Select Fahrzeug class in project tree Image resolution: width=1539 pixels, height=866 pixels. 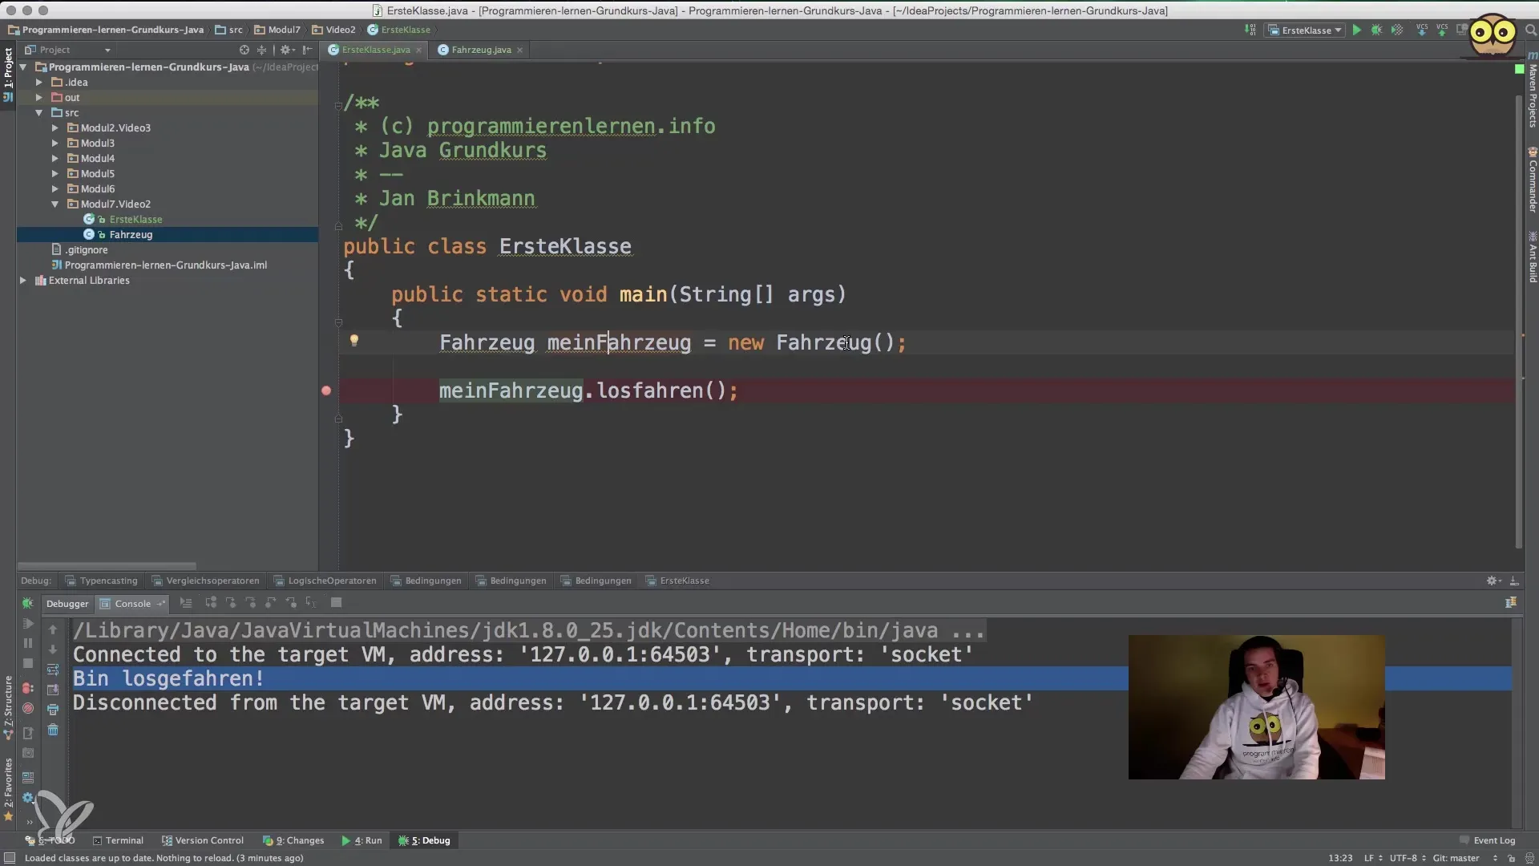[x=131, y=235]
